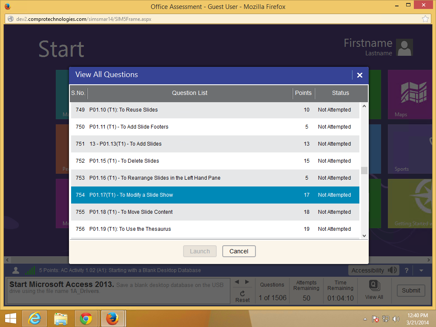This screenshot has height=327, width=436.
Task: Click the Question List column header
Action: pos(189,93)
